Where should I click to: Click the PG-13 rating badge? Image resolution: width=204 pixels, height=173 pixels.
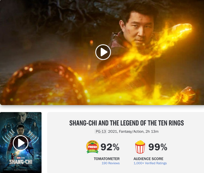coord(101,132)
